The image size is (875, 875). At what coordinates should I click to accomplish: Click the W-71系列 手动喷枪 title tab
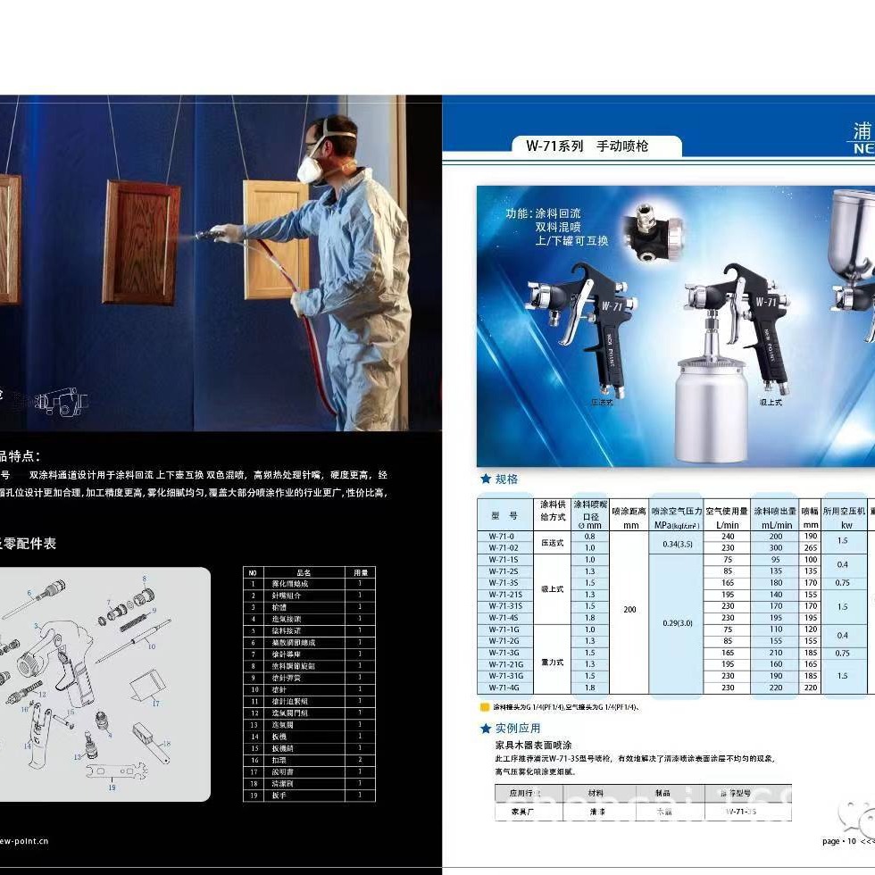(596, 146)
